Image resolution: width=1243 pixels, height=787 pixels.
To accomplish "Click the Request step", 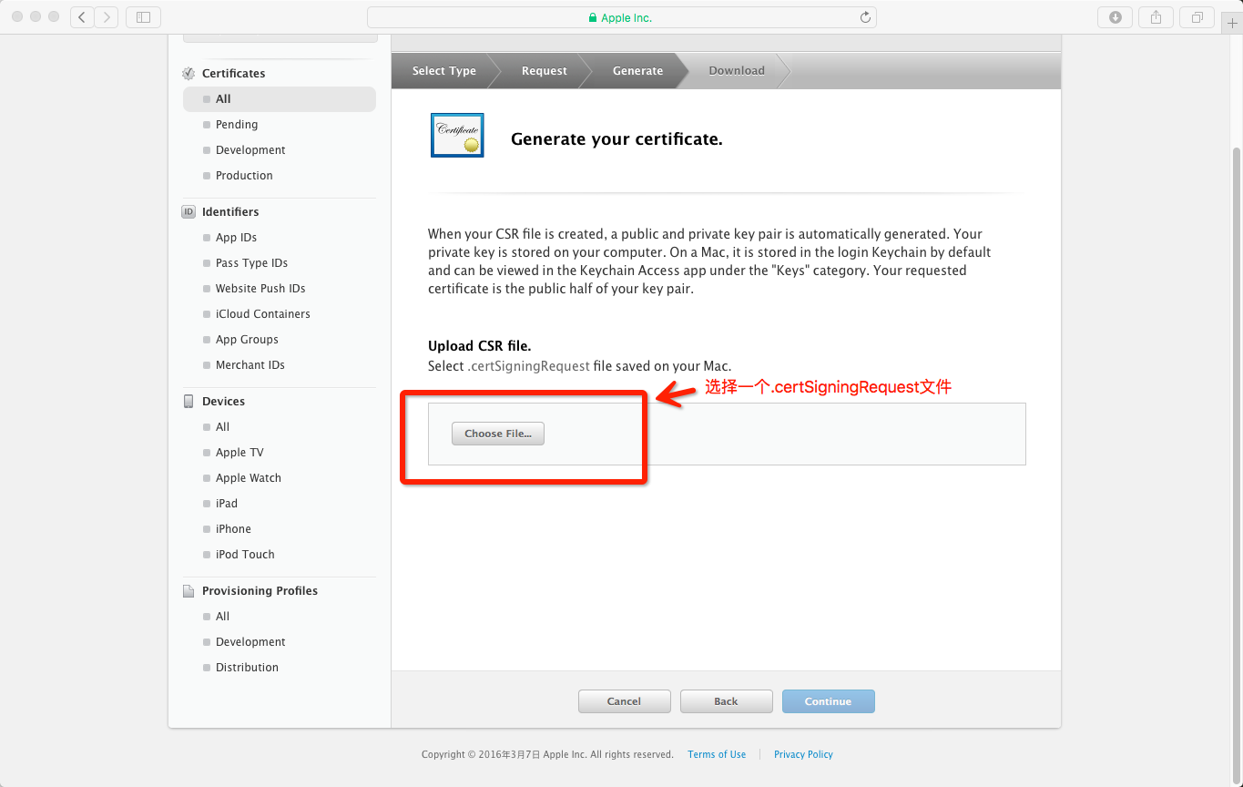I will [544, 71].
